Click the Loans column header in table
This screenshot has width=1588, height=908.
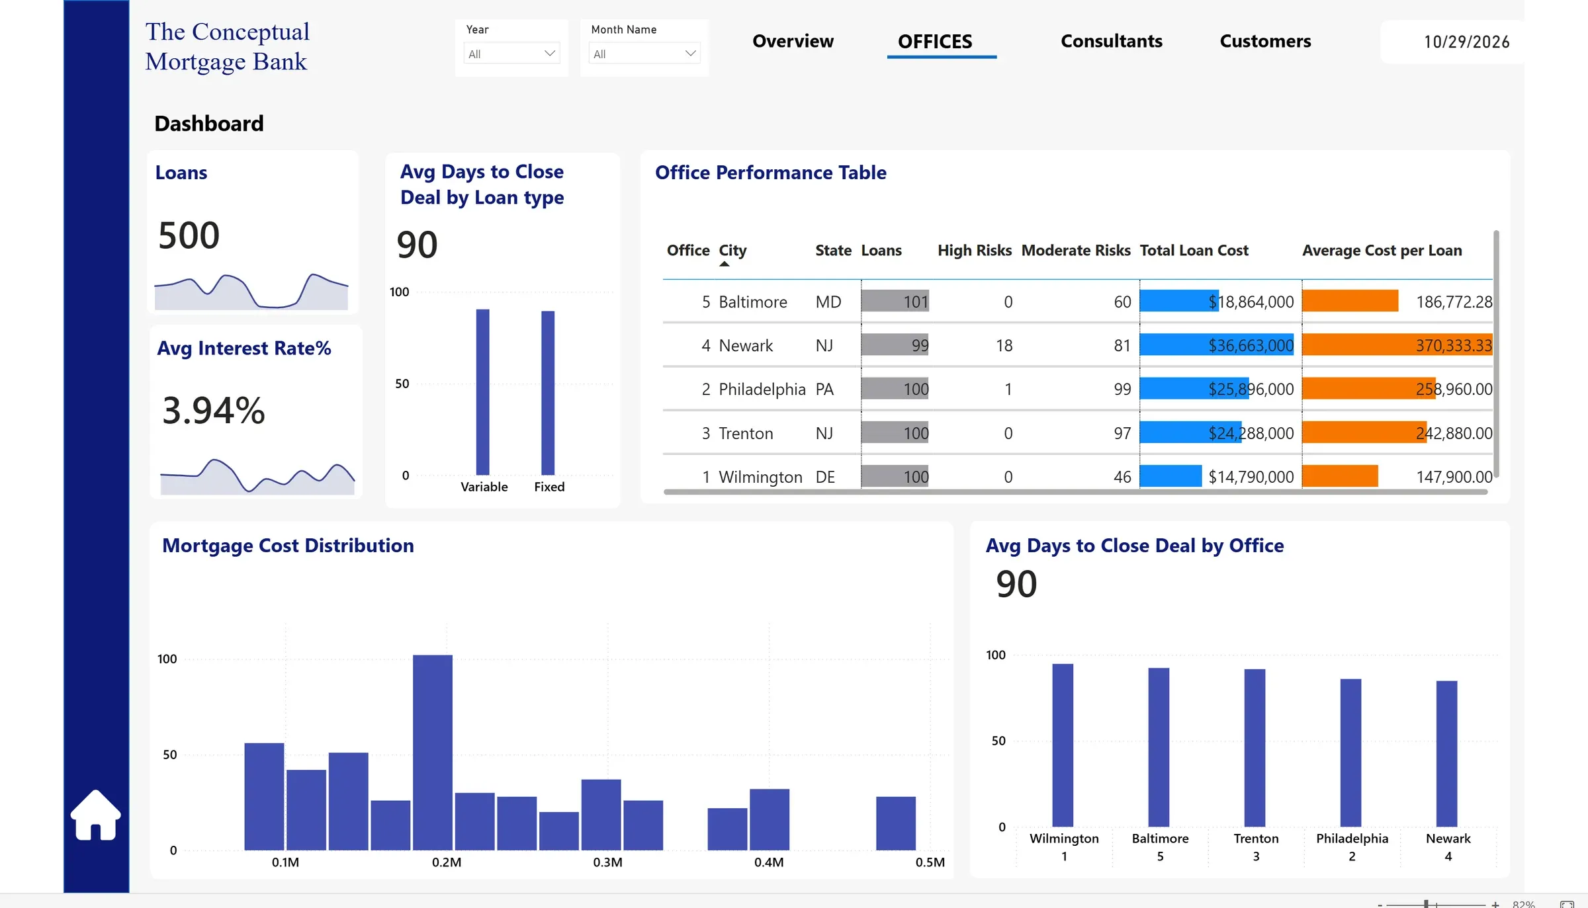[881, 251]
